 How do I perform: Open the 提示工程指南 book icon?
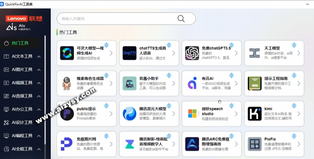coord(254,84)
